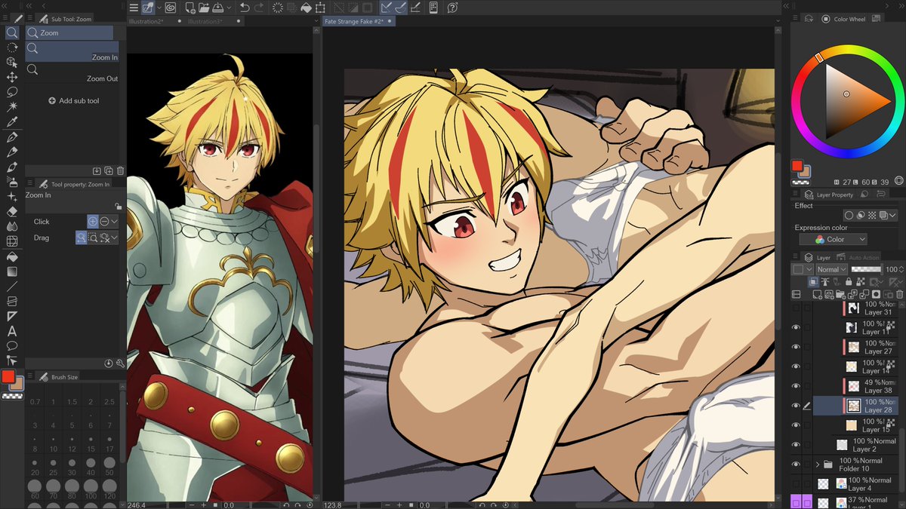Click the duplicate sub tool icon
906x509 pixels.
109,171
